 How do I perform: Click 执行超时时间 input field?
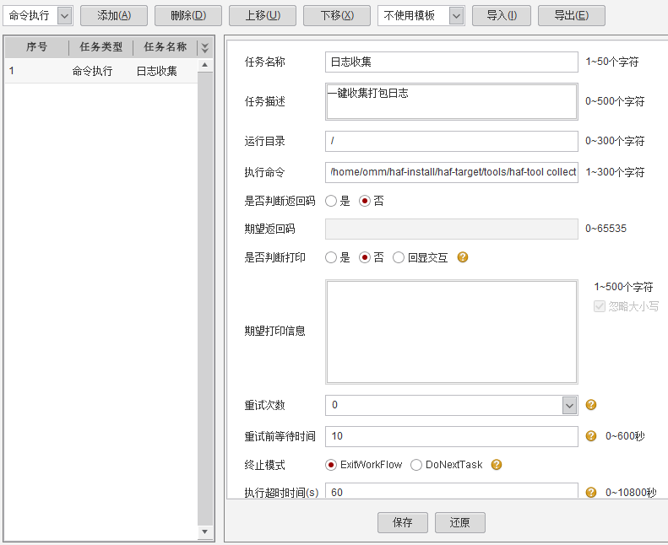[452, 490]
